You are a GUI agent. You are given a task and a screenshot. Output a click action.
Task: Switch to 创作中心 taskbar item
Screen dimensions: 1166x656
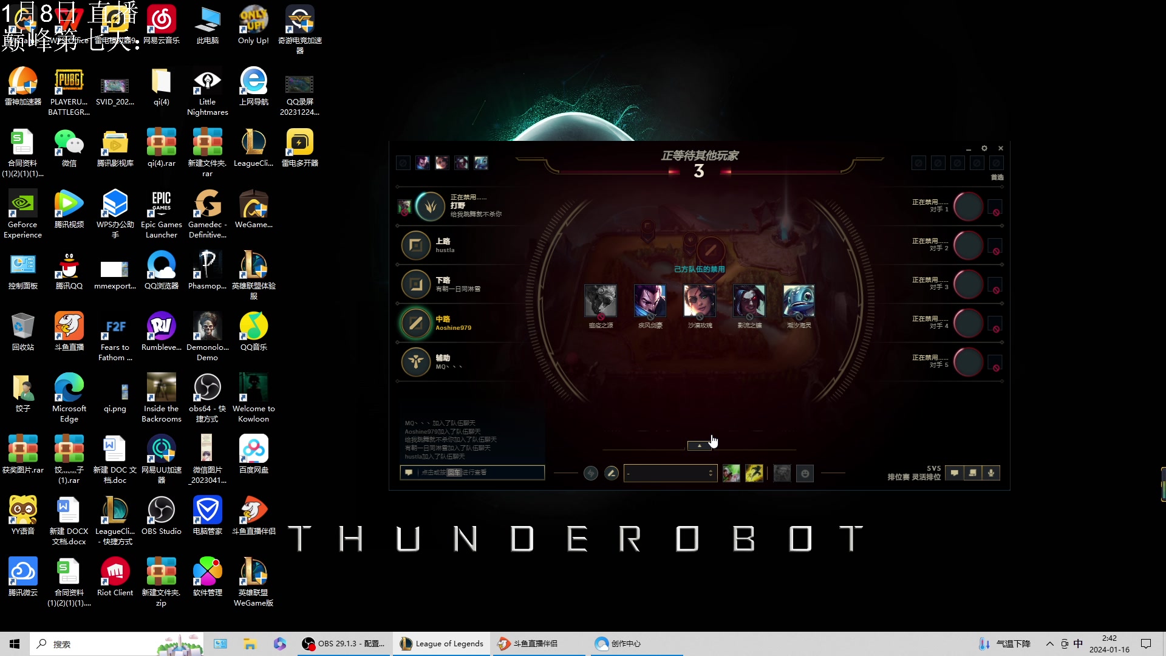pyautogui.click(x=636, y=644)
